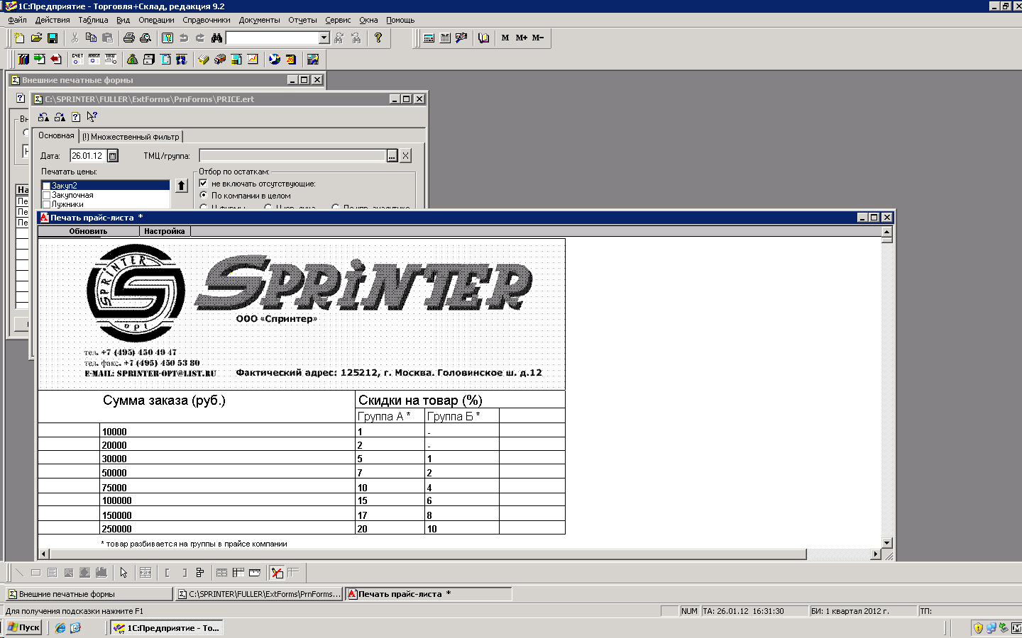1022x638 pixels.
Task: Click the 'Группа А *' column header cell
Action: [x=390, y=416]
